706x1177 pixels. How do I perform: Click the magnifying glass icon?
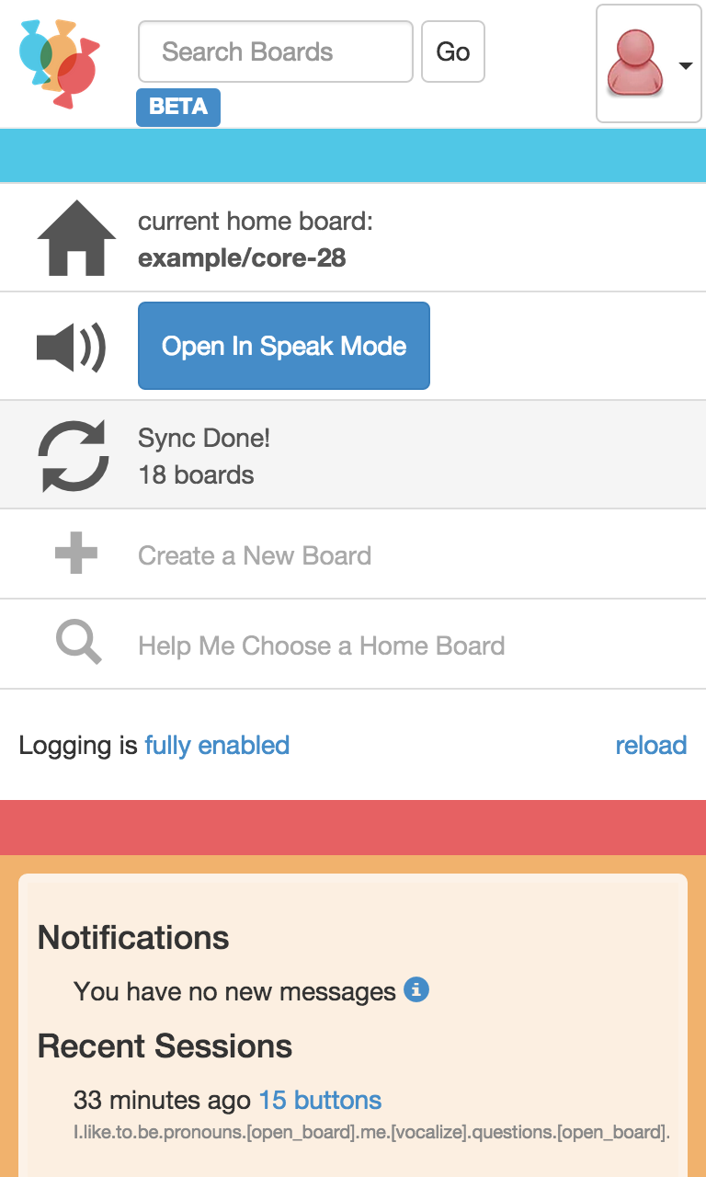click(78, 642)
